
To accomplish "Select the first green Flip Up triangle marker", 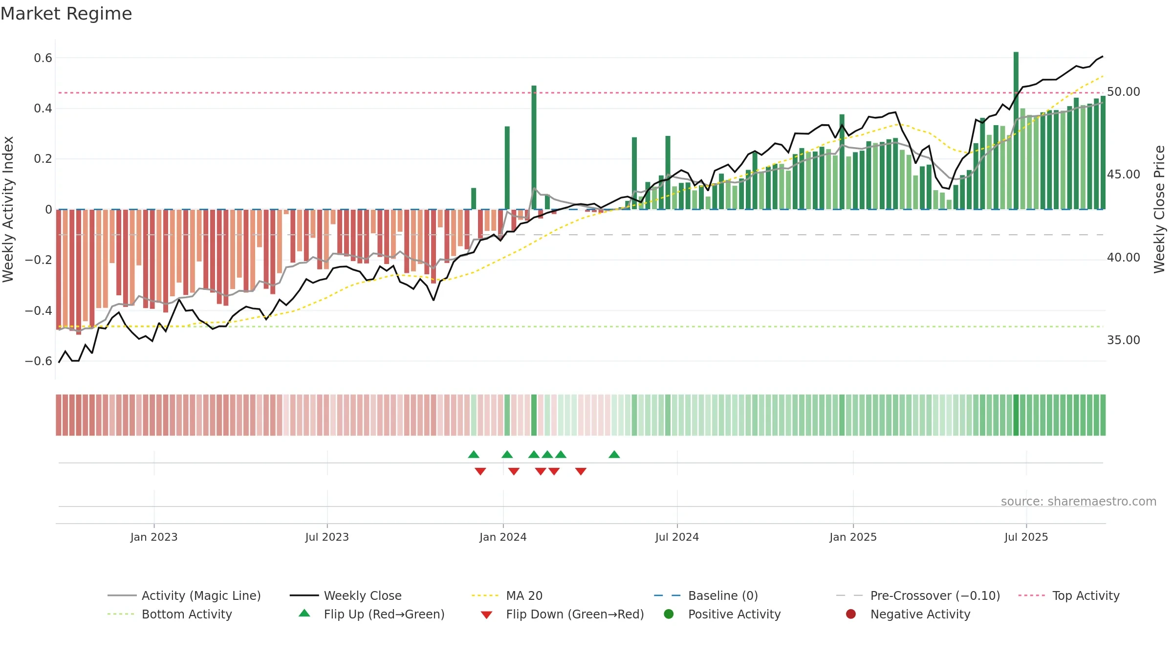I will 474,454.
